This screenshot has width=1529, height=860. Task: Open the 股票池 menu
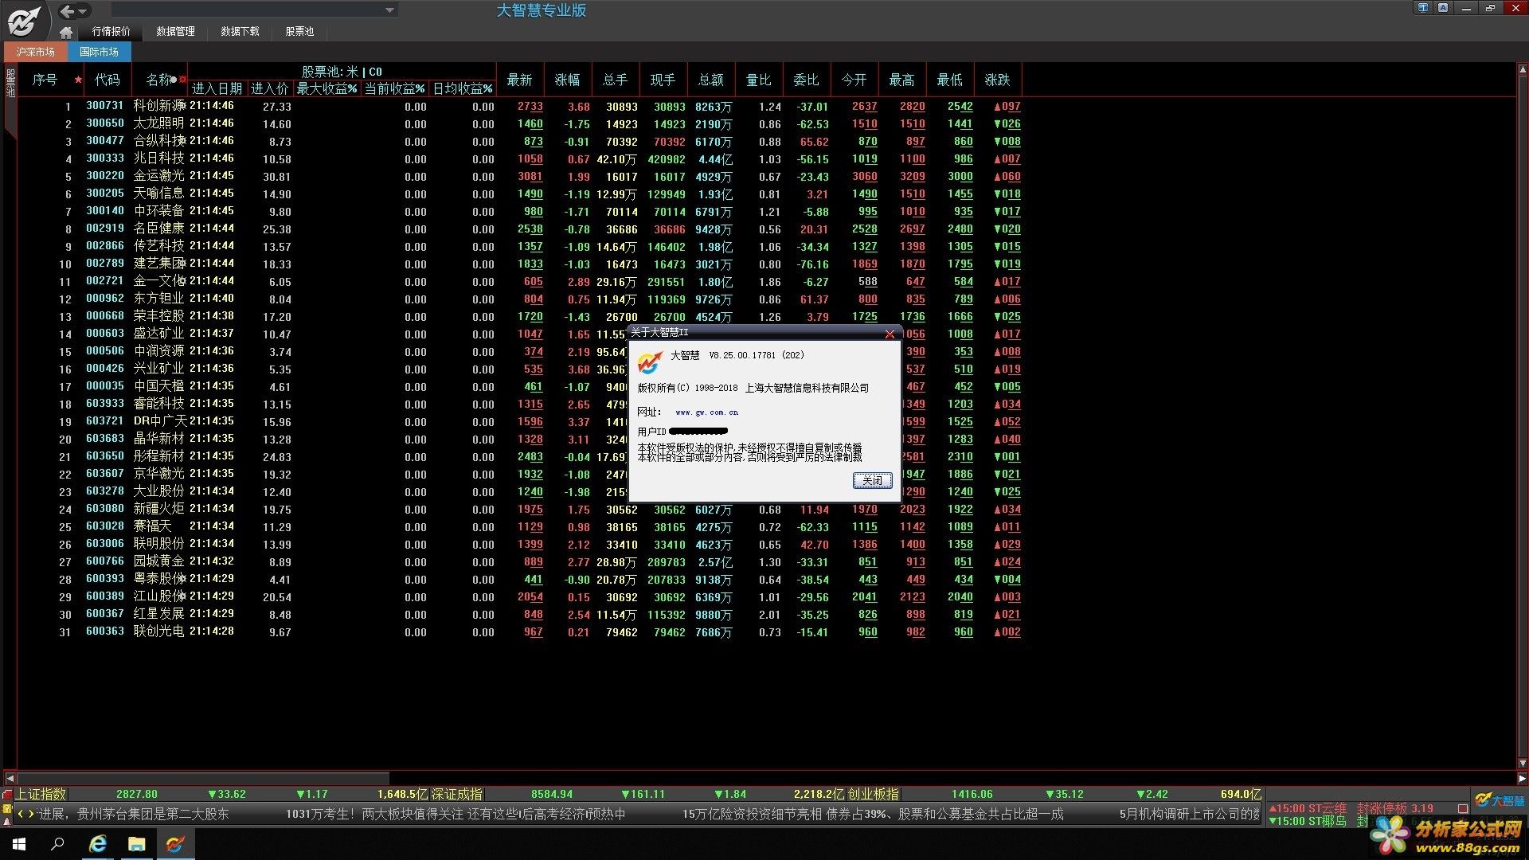pos(299,31)
